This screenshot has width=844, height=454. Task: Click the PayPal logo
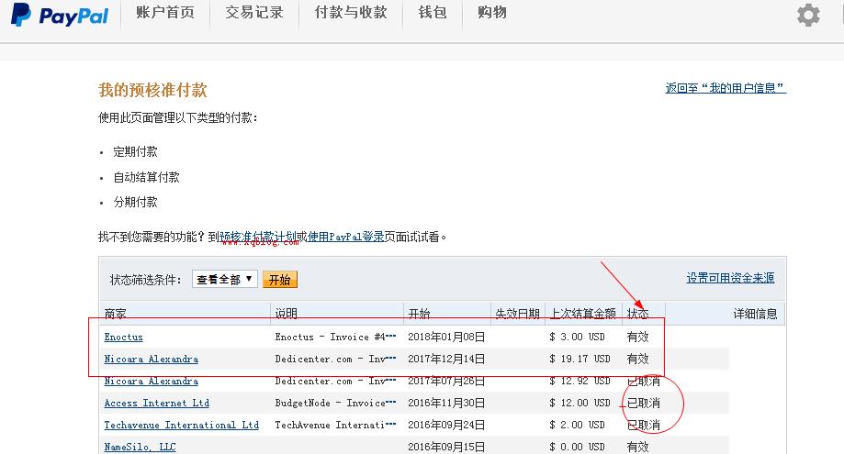tap(60, 15)
